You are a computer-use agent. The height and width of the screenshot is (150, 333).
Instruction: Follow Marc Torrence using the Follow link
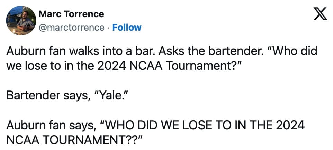(127, 27)
